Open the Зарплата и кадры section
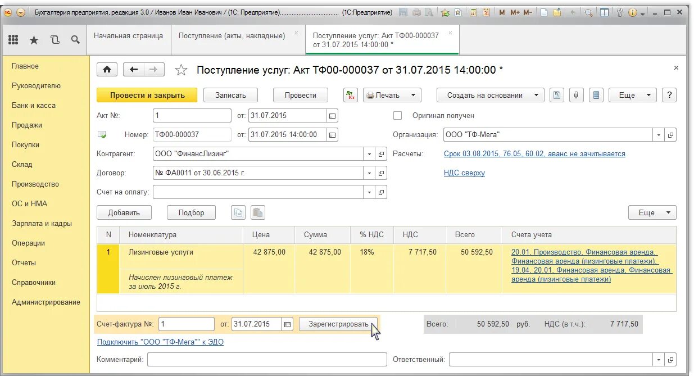The image size is (694, 376). pos(42,223)
